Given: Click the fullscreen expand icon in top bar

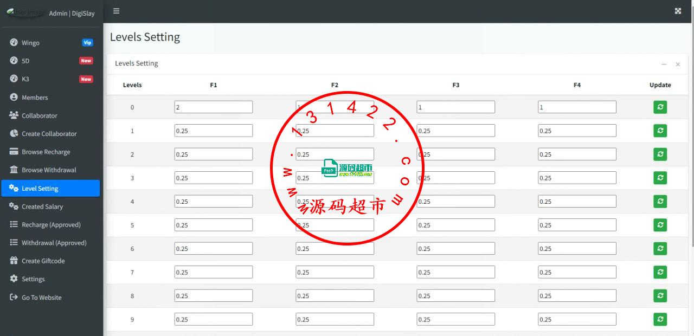Looking at the screenshot, I should tap(678, 11).
